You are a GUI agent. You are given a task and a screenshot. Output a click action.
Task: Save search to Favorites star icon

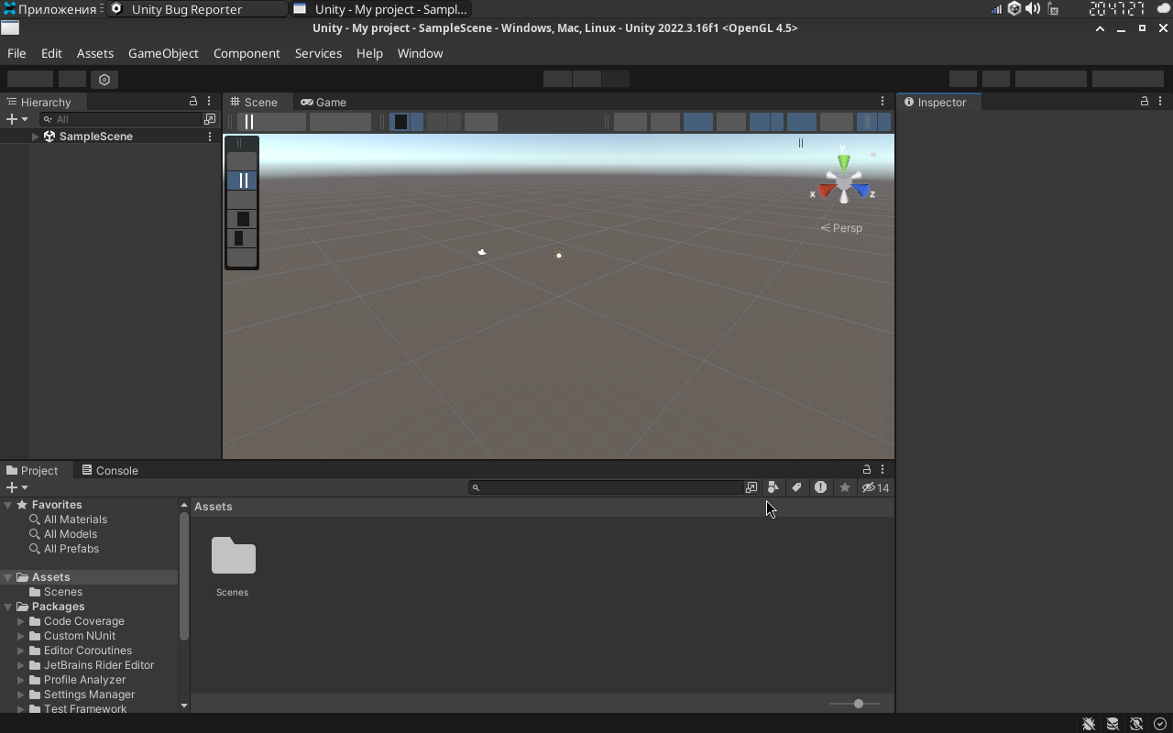[x=845, y=487]
